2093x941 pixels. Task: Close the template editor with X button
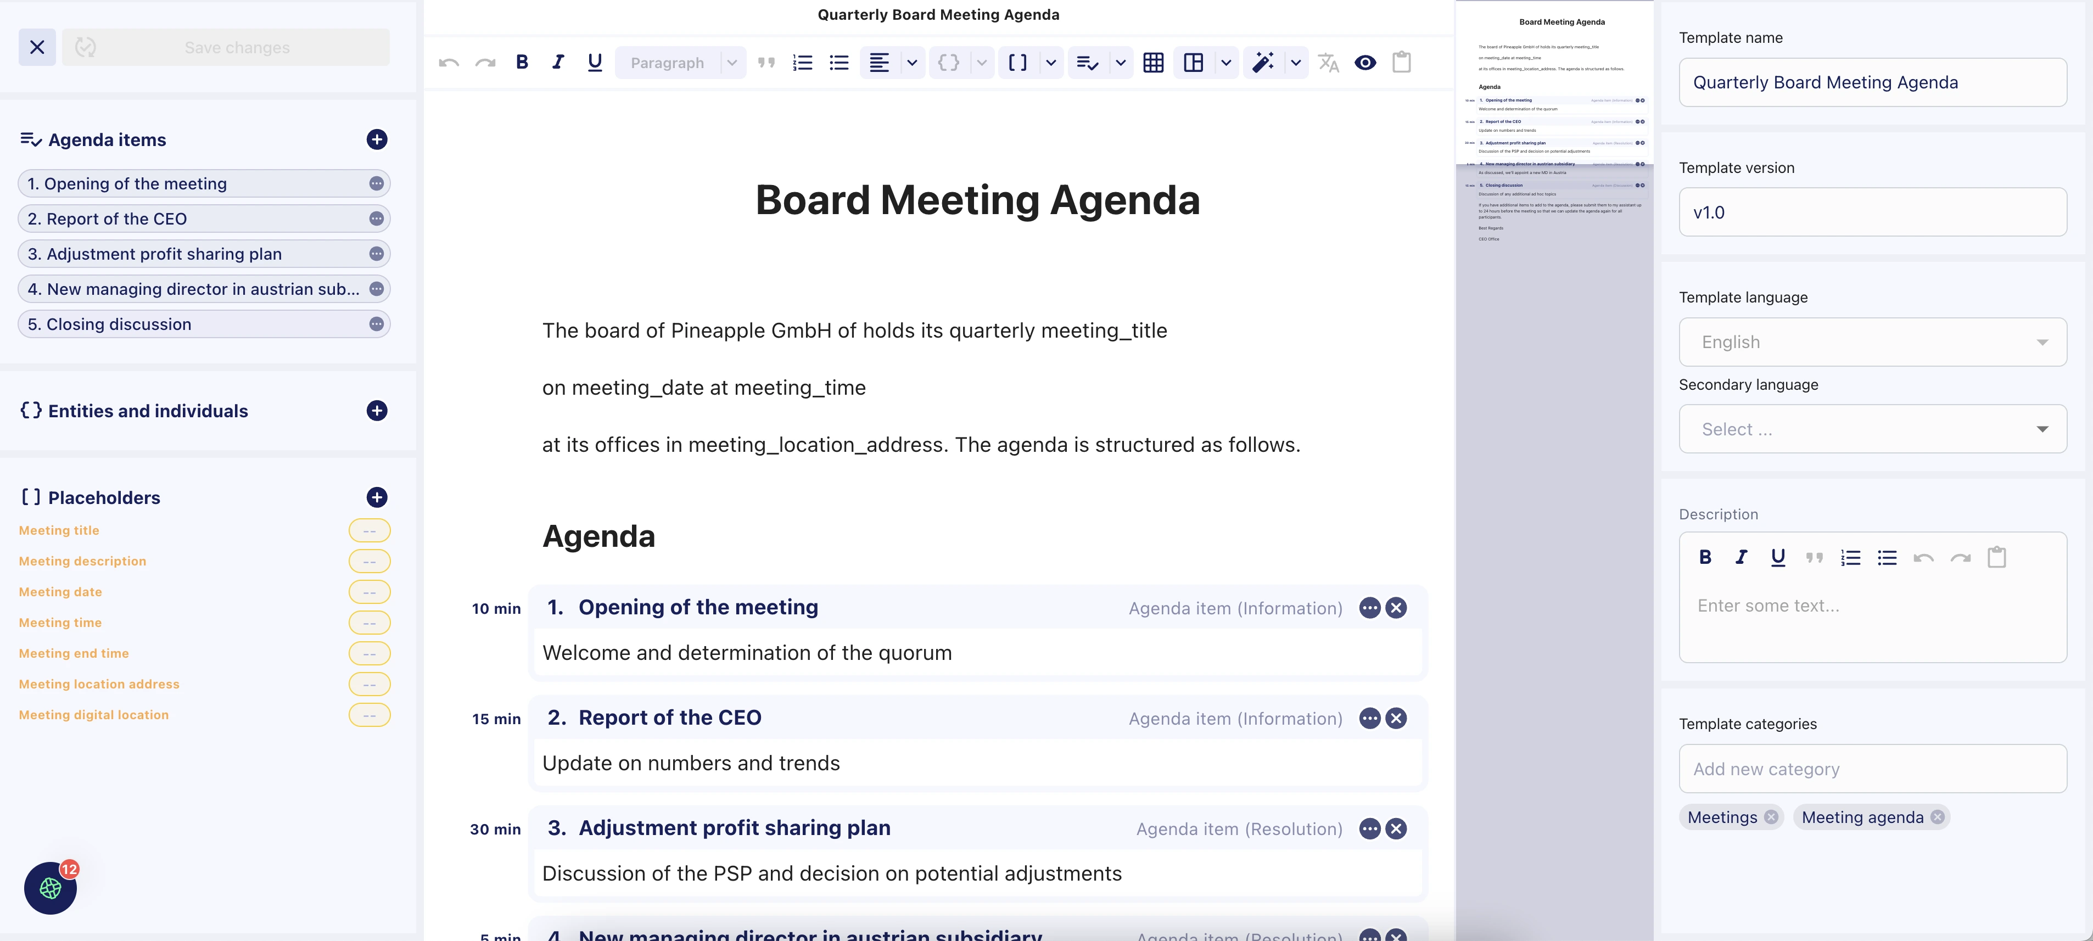(37, 47)
